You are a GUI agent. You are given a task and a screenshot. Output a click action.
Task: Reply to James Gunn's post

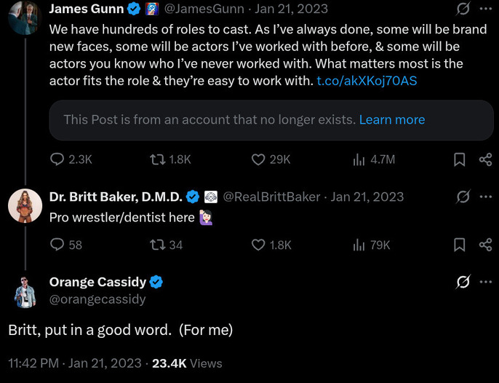tap(57, 159)
